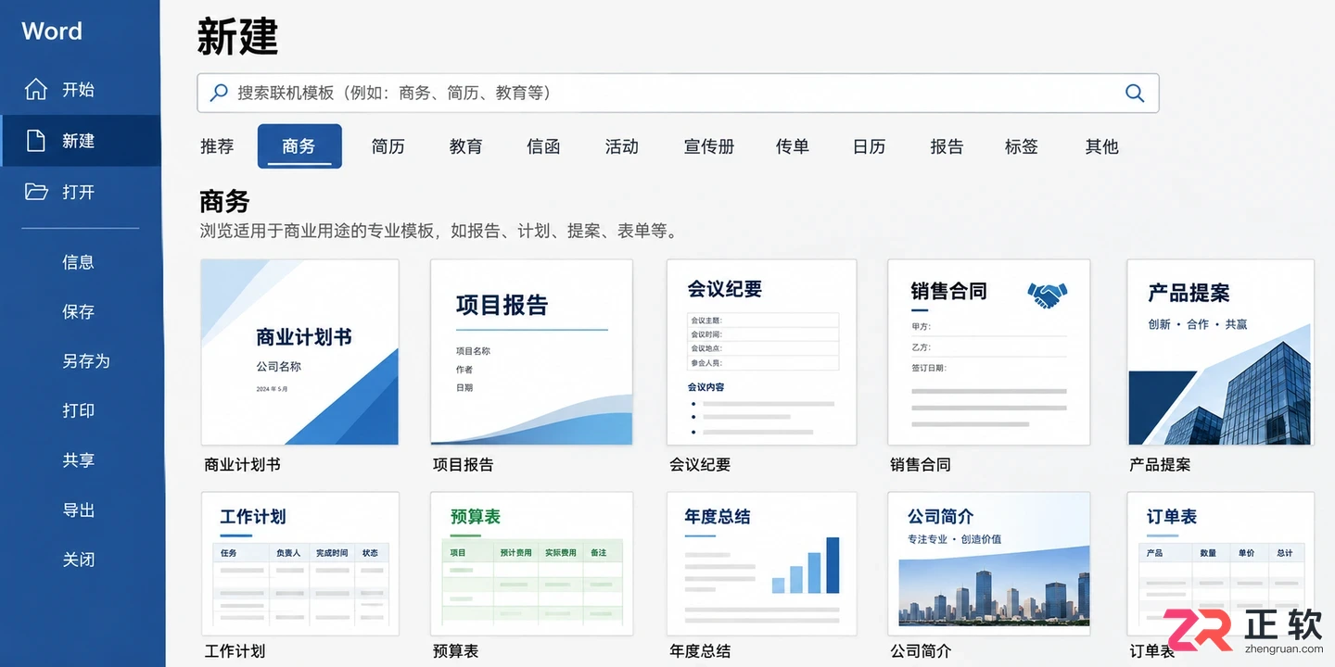The width and height of the screenshot is (1335, 667).
Task: Click the search button icon at search box right
Action: pyautogui.click(x=1135, y=93)
